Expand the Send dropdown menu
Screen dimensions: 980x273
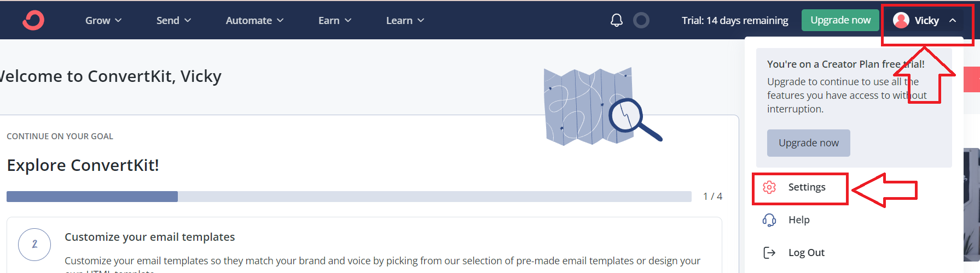point(173,20)
